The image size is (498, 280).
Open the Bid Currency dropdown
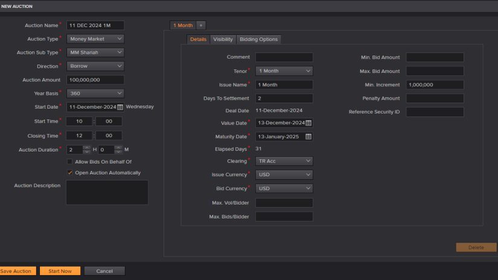pos(284,188)
